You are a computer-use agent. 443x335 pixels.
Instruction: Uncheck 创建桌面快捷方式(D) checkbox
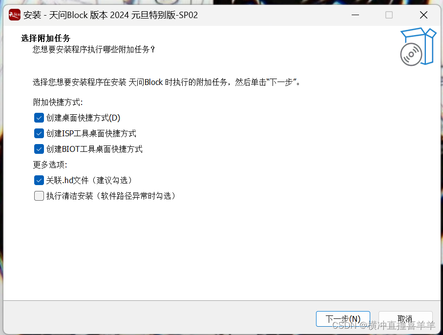39,118
